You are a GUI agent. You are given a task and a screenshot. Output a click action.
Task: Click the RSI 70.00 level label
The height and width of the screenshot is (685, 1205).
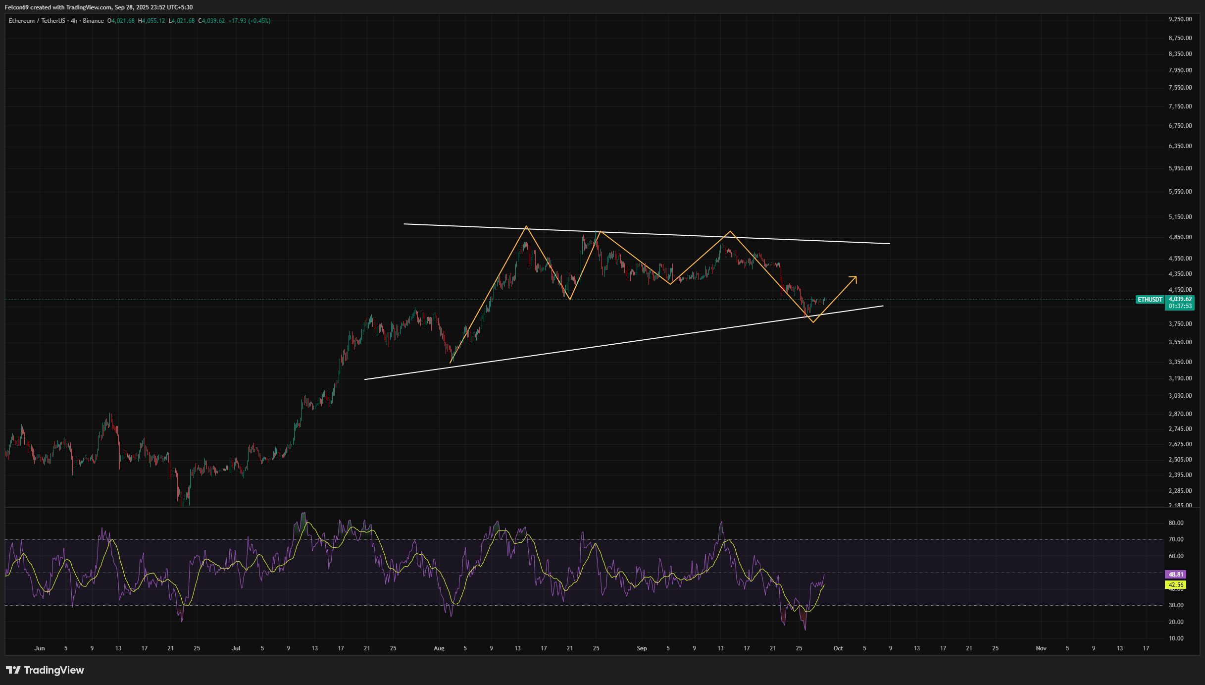coord(1176,539)
